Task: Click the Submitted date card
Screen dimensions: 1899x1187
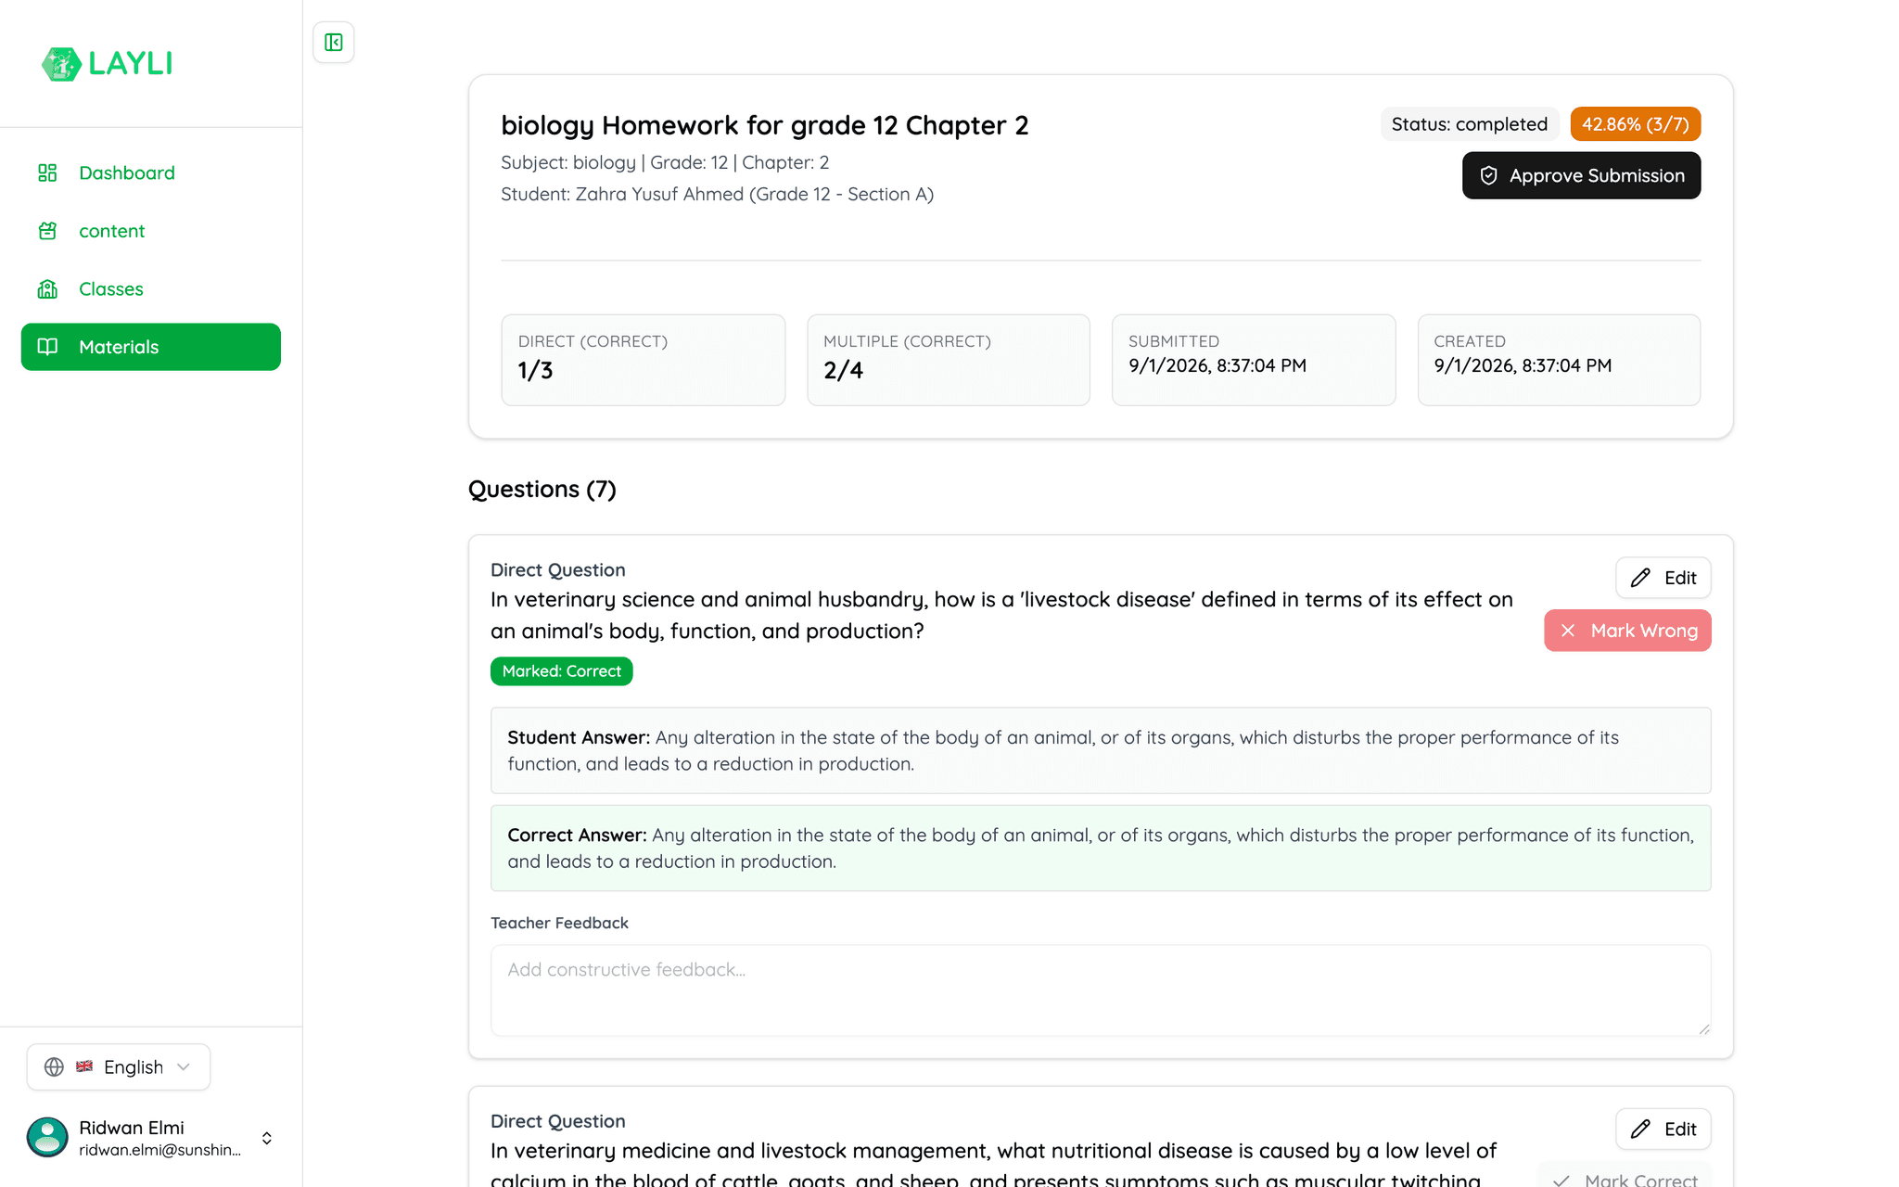Action: (1254, 360)
